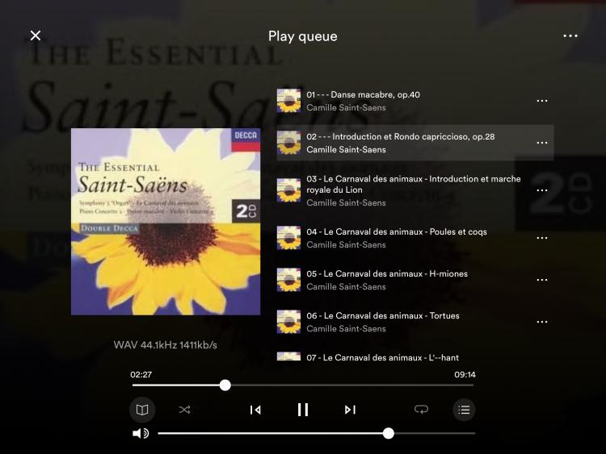Click the large Essential Saint-Saëns album cover
The image size is (606, 454).
166,222
